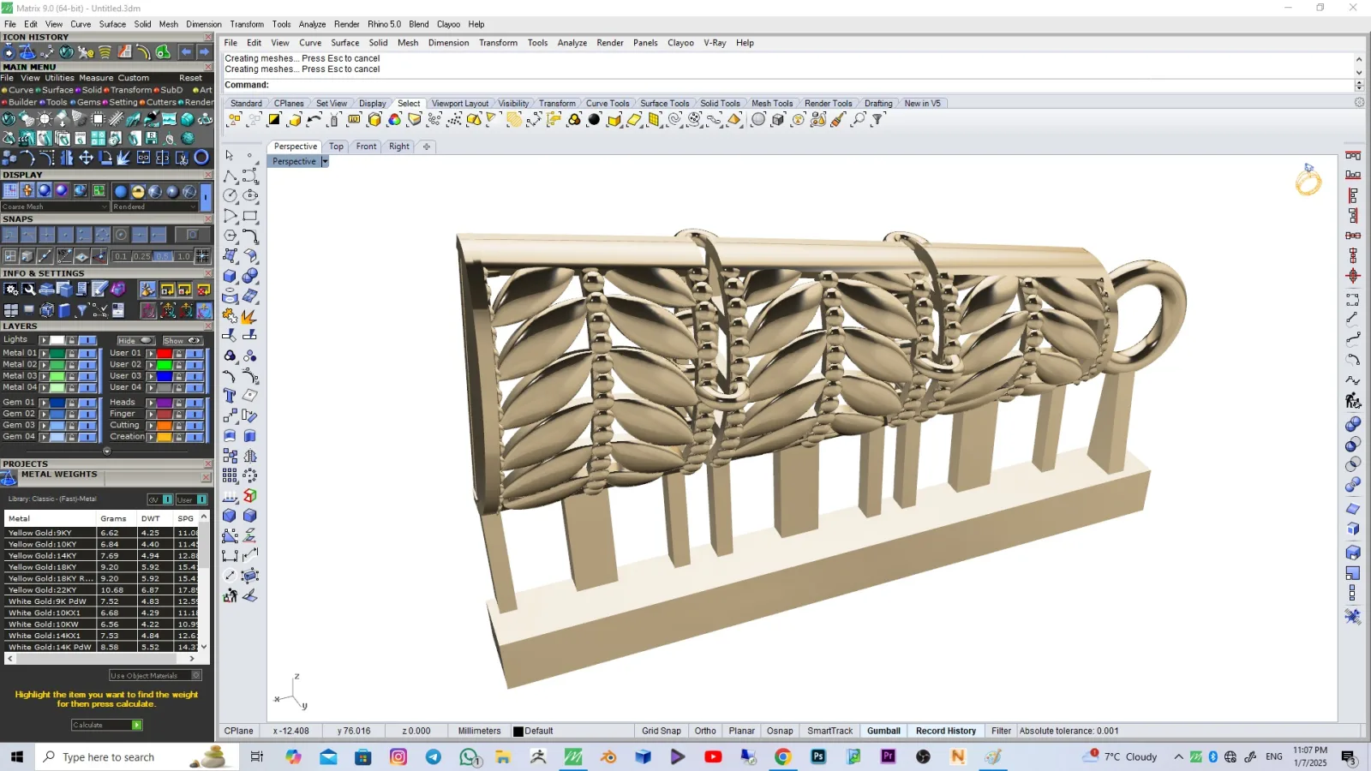Choose the pointer arrow tool in left toolbar

point(230,155)
